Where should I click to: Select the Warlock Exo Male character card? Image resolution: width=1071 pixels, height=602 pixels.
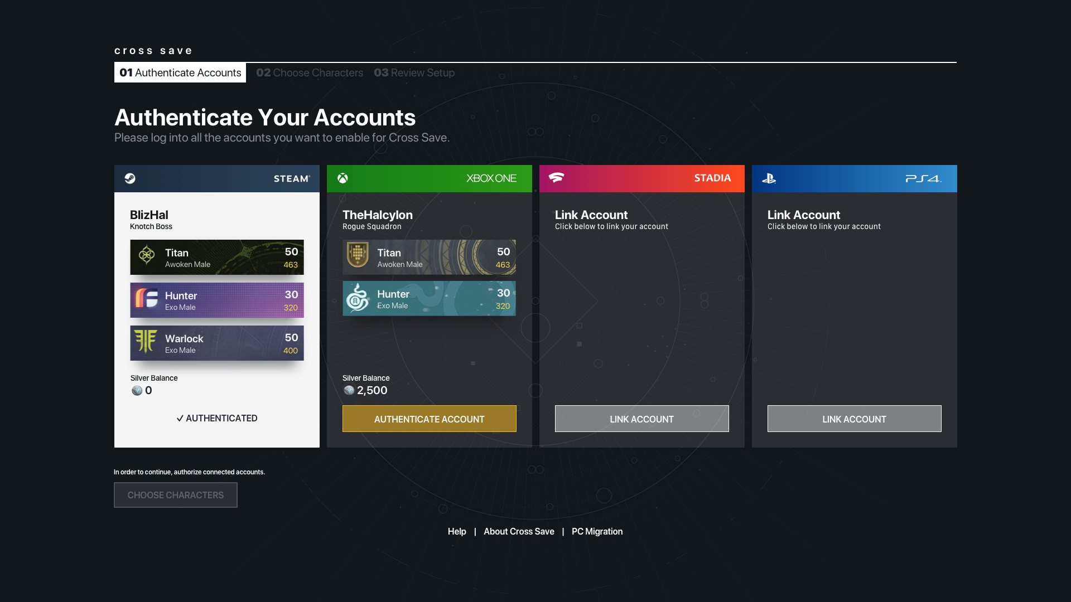217,343
